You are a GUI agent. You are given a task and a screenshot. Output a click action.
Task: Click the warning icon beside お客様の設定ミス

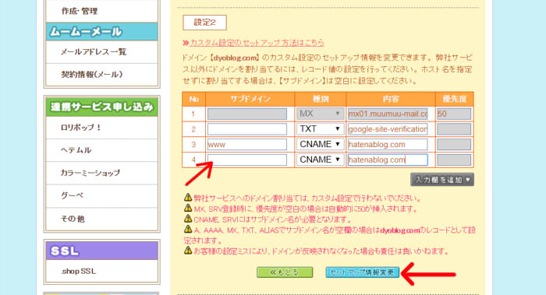tap(188, 250)
